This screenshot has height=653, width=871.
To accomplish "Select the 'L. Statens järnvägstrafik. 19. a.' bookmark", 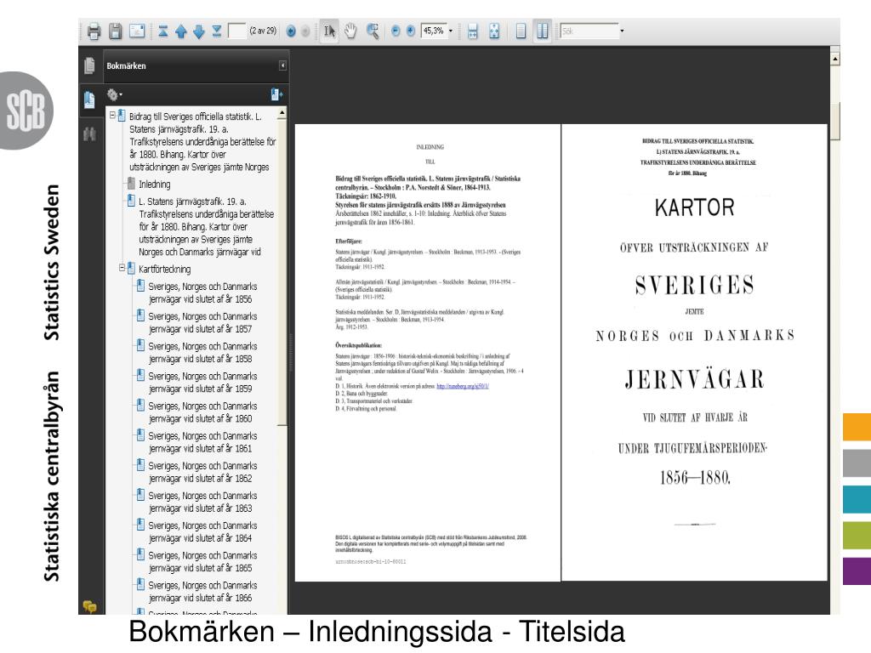I will [206, 226].
